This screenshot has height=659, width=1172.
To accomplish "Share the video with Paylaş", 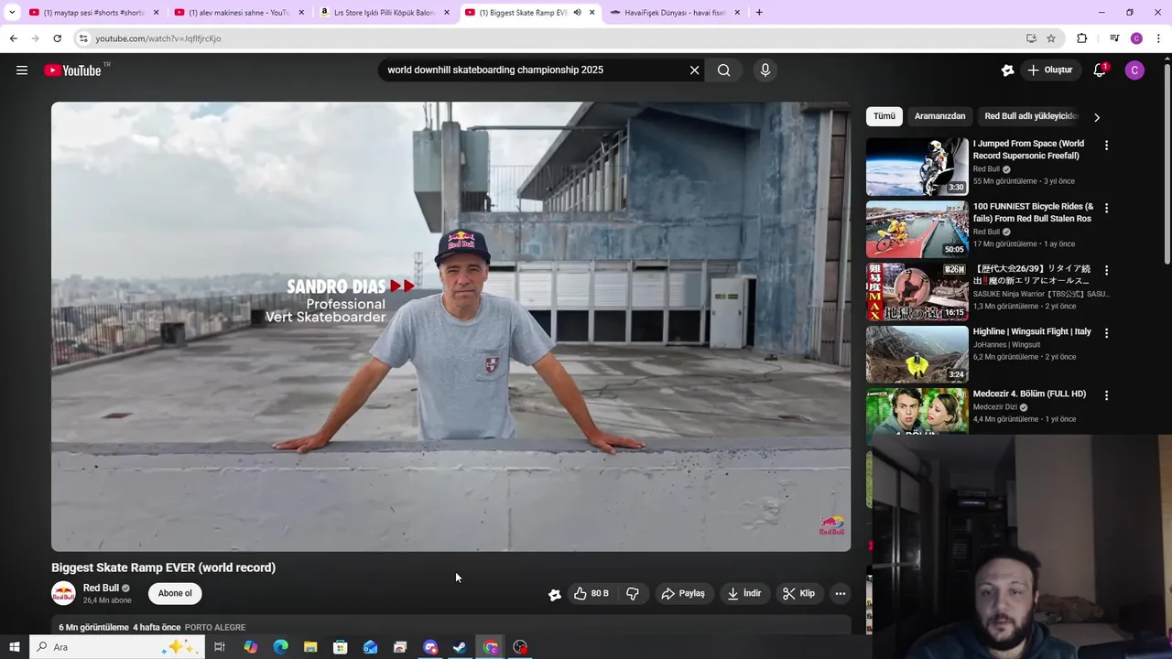I will [683, 594].
